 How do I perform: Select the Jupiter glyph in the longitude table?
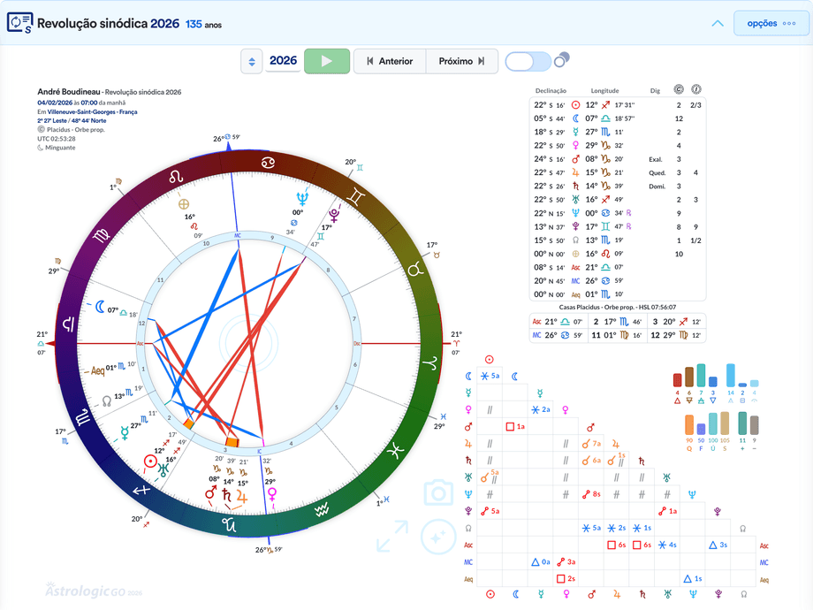click(575, 172)
